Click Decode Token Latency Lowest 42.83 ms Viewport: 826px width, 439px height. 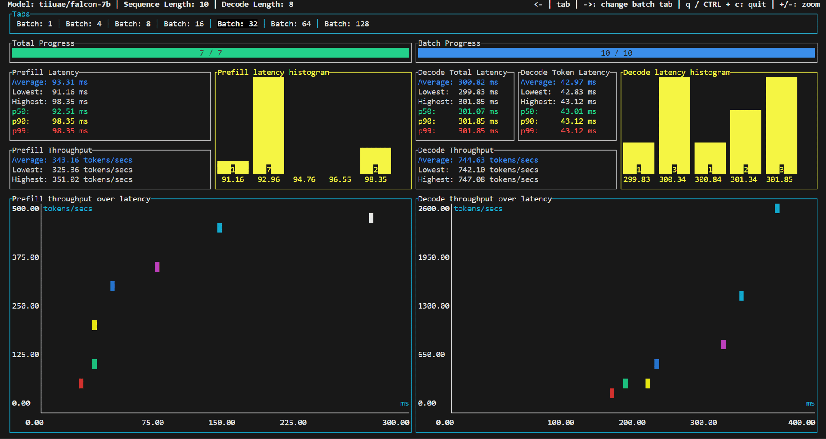point(558,92)
